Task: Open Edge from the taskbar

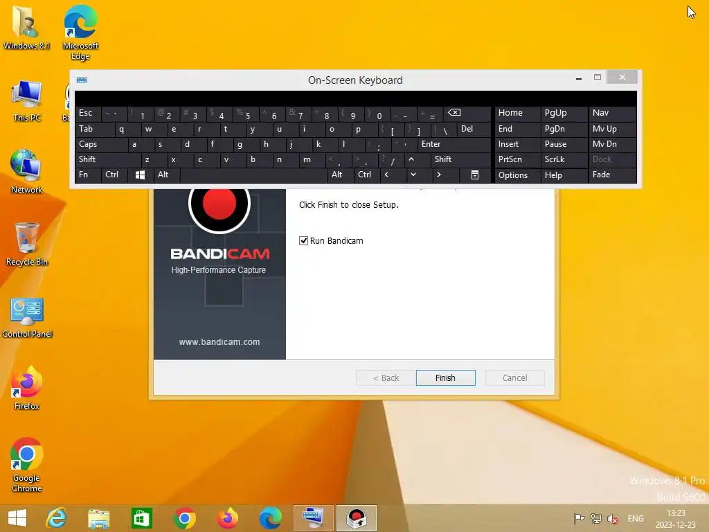Action: point(271,518)
